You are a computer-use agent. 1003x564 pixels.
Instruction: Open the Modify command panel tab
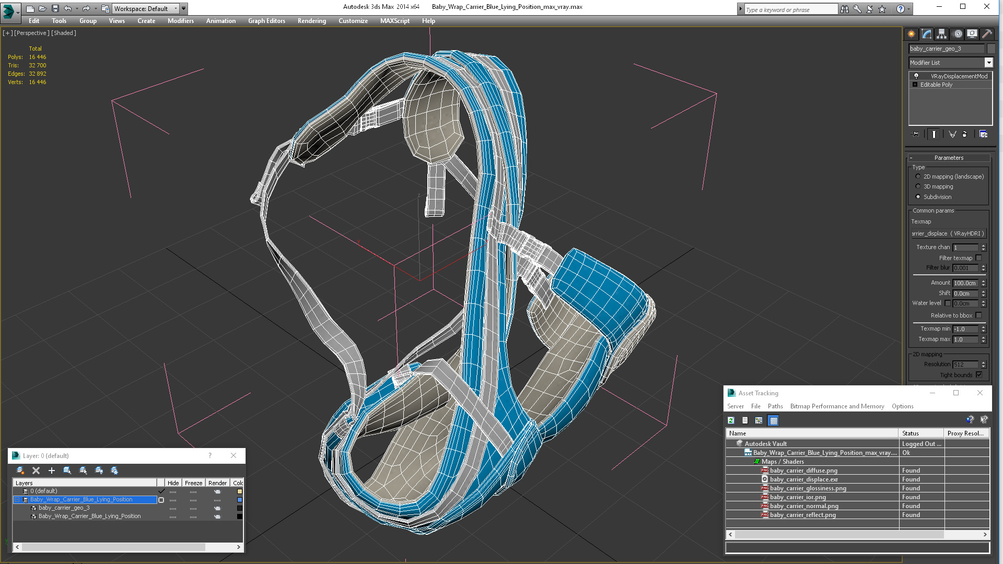coord(927,34)
